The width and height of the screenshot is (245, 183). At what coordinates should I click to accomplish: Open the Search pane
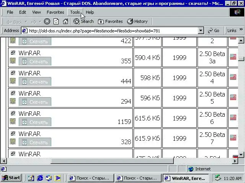(x=83, y=21)
